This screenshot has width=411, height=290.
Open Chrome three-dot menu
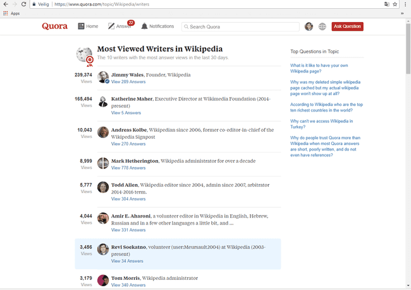pos(405,4)
